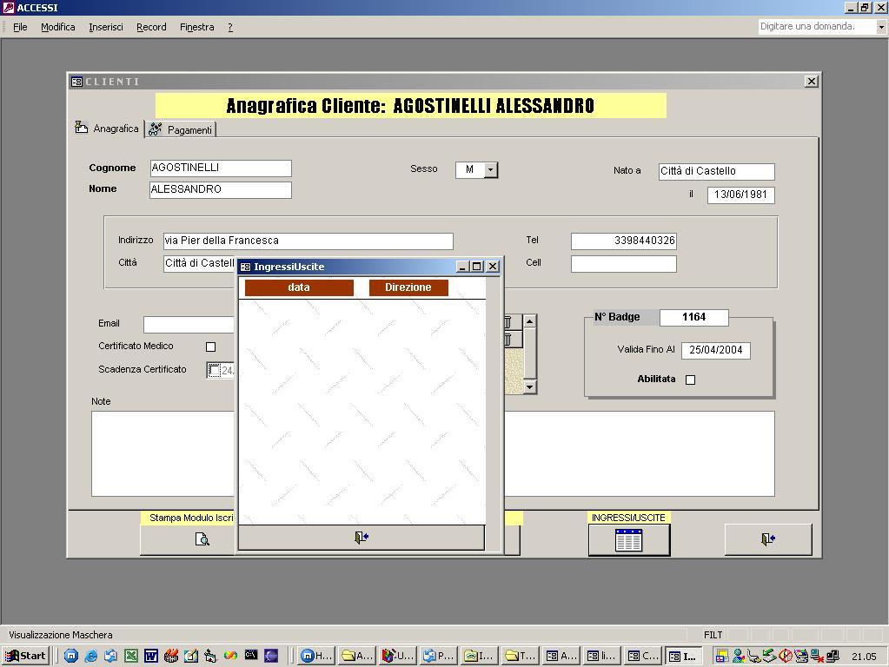
Task: Open the Sesso dropdown
Action: click(491, 169)
